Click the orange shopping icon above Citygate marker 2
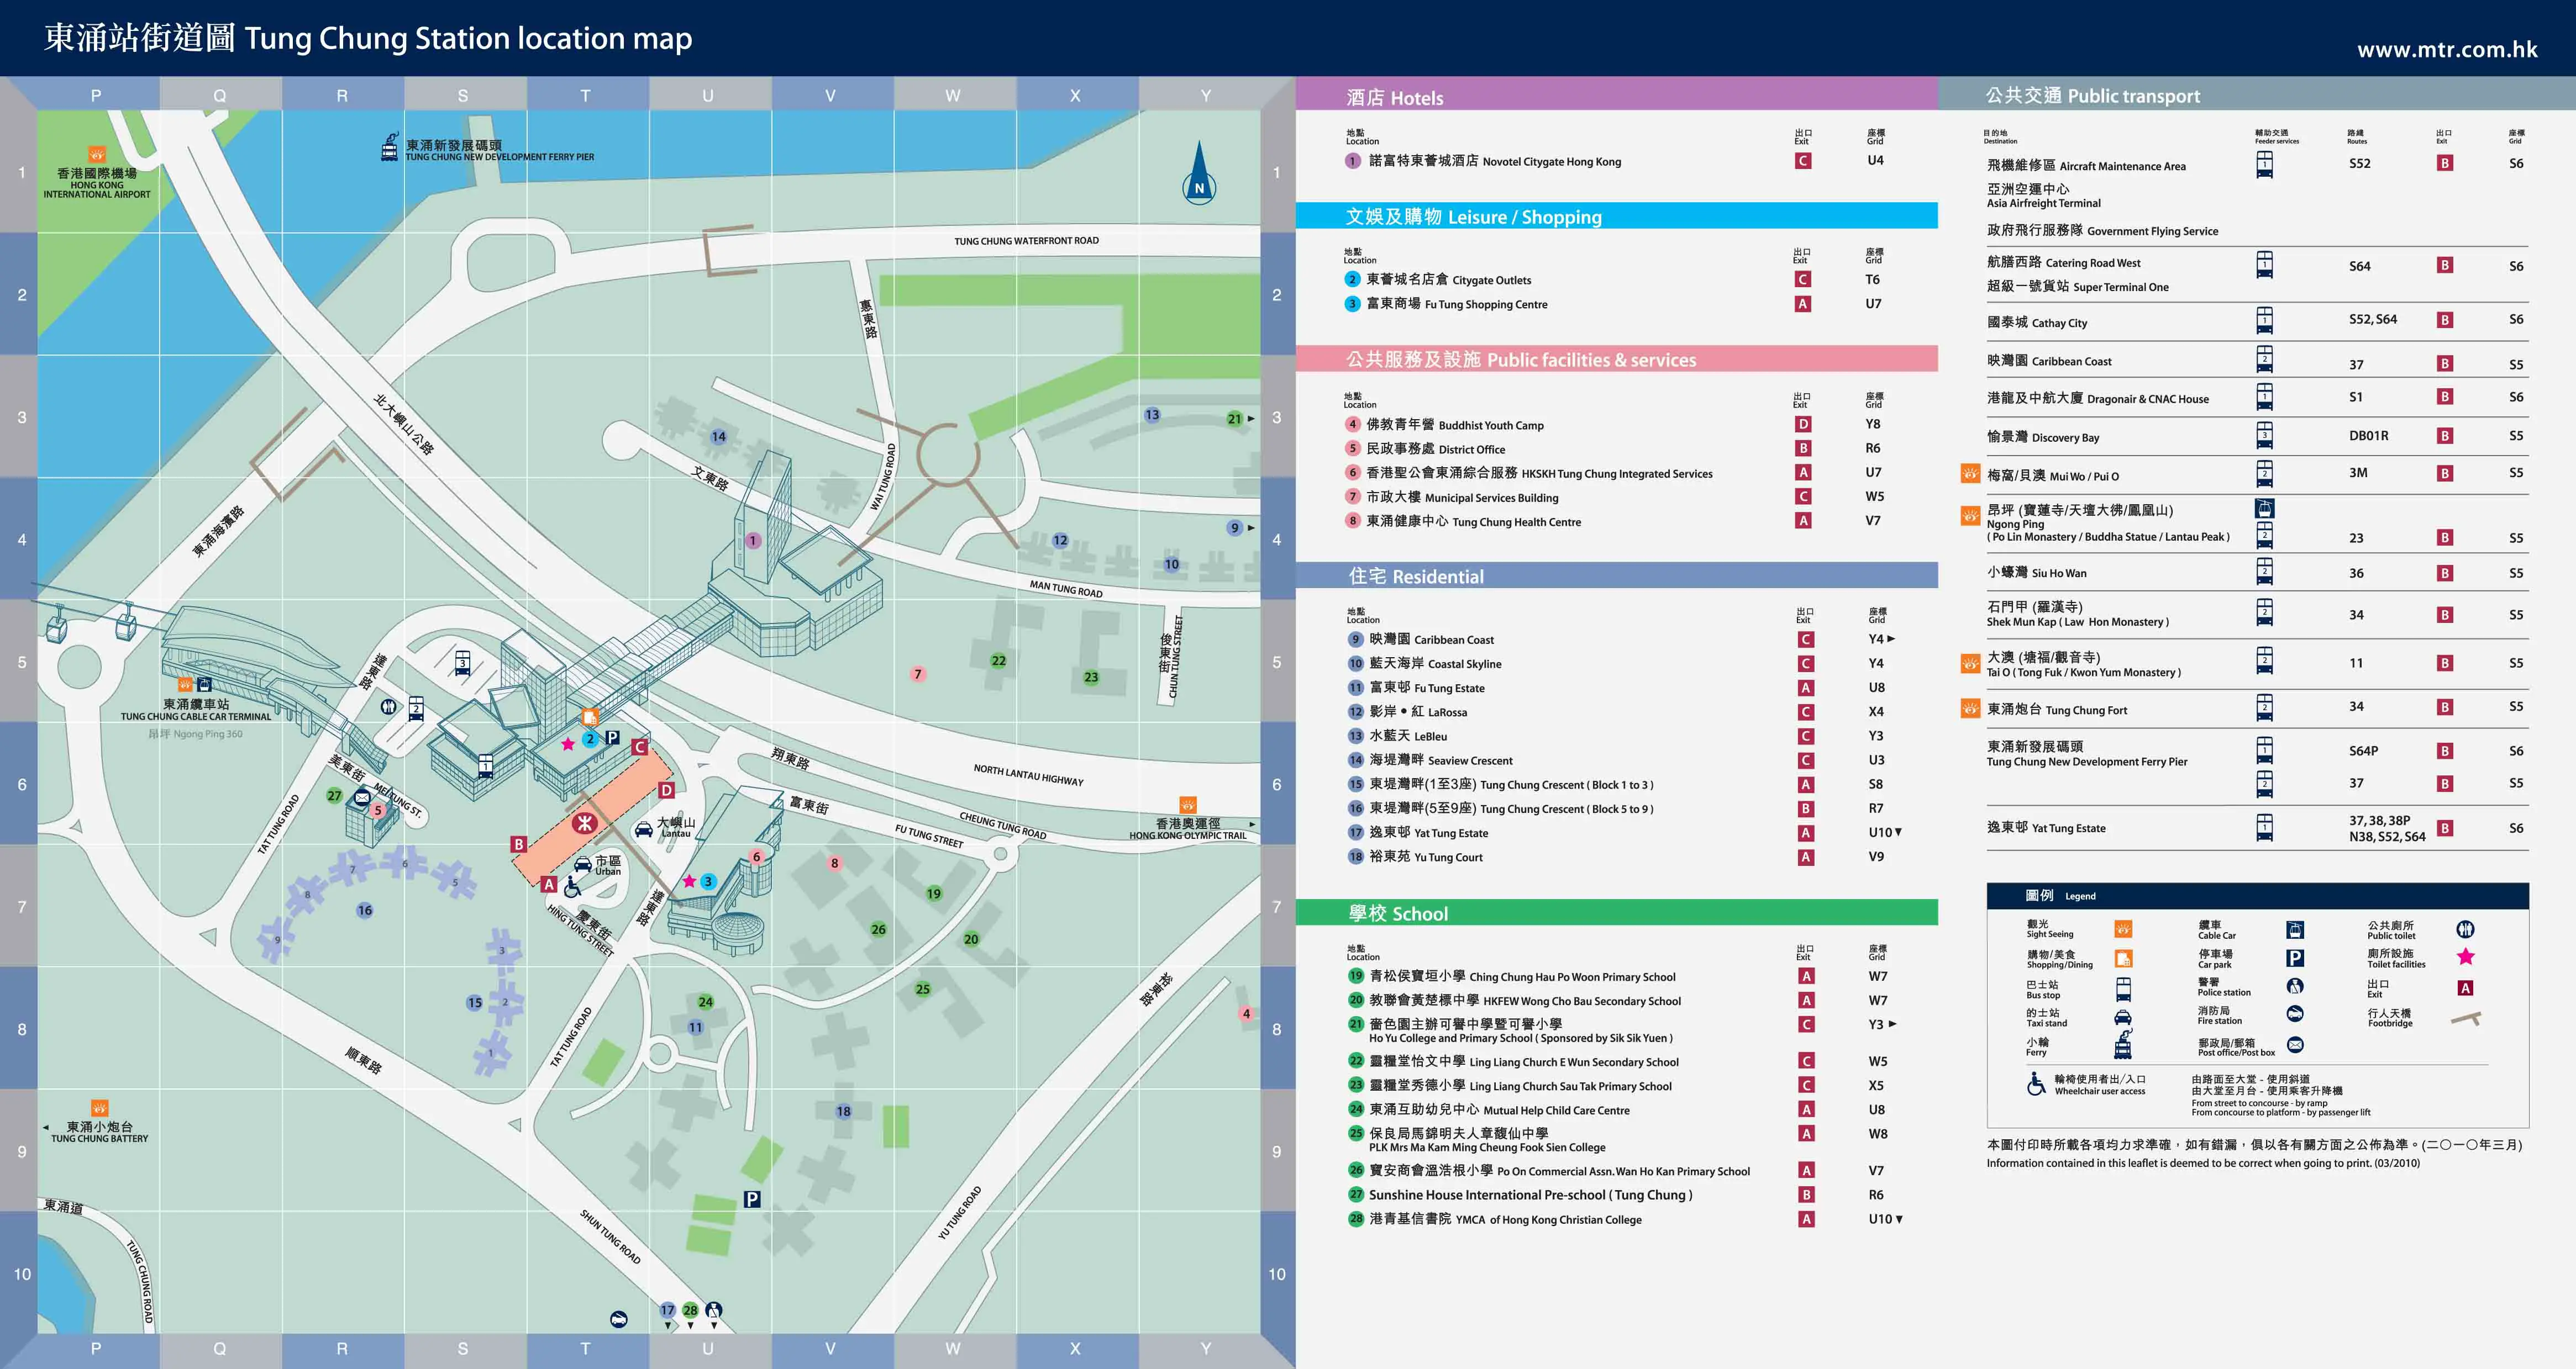 pos(590,716)
